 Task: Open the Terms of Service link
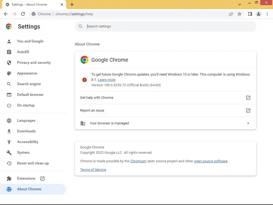coord(93,169)
